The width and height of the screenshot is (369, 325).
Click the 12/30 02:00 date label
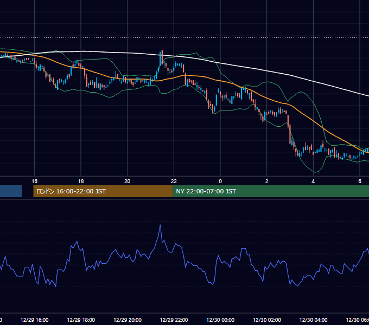click(x=267, y=320)
